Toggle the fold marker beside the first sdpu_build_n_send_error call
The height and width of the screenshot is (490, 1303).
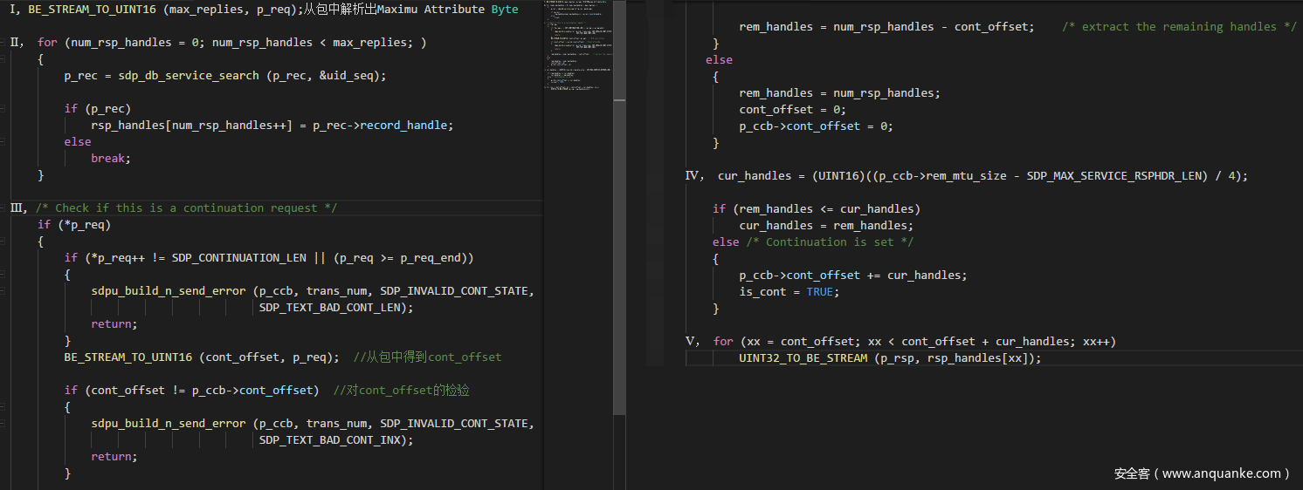(3, 291)
